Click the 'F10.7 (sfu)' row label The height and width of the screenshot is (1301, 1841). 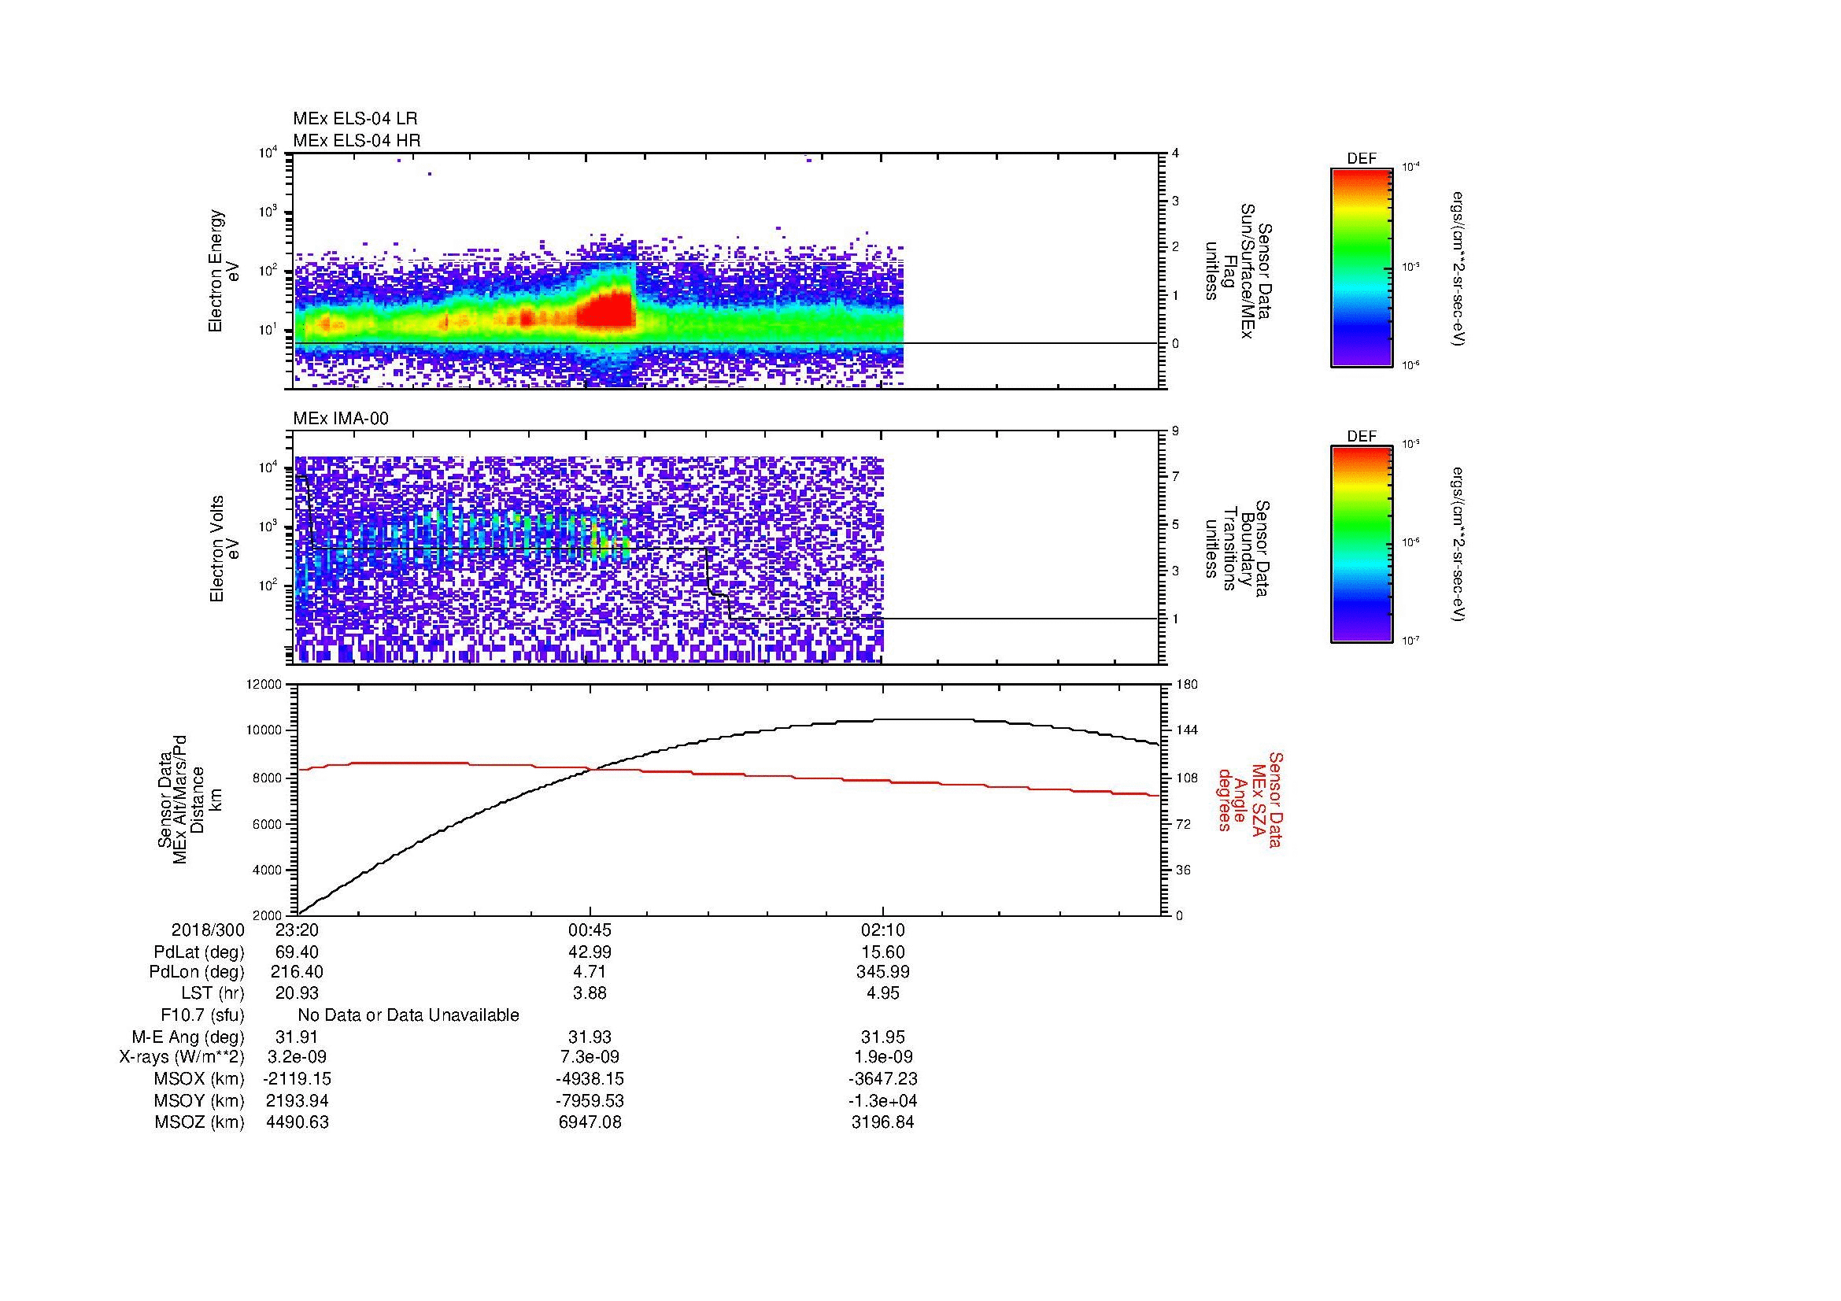pos(202,1015)
